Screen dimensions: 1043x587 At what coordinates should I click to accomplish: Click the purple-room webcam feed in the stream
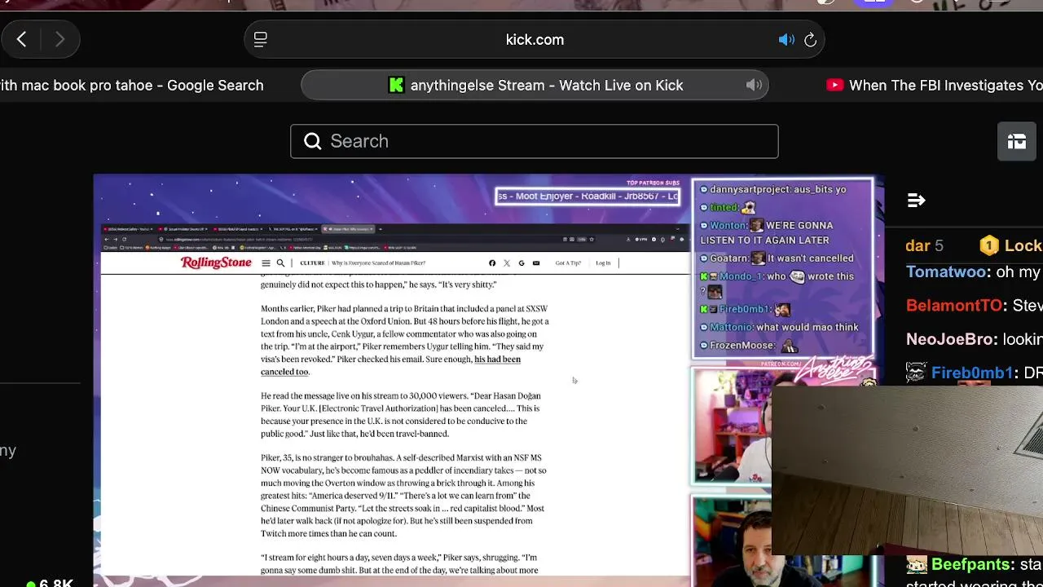732,426
